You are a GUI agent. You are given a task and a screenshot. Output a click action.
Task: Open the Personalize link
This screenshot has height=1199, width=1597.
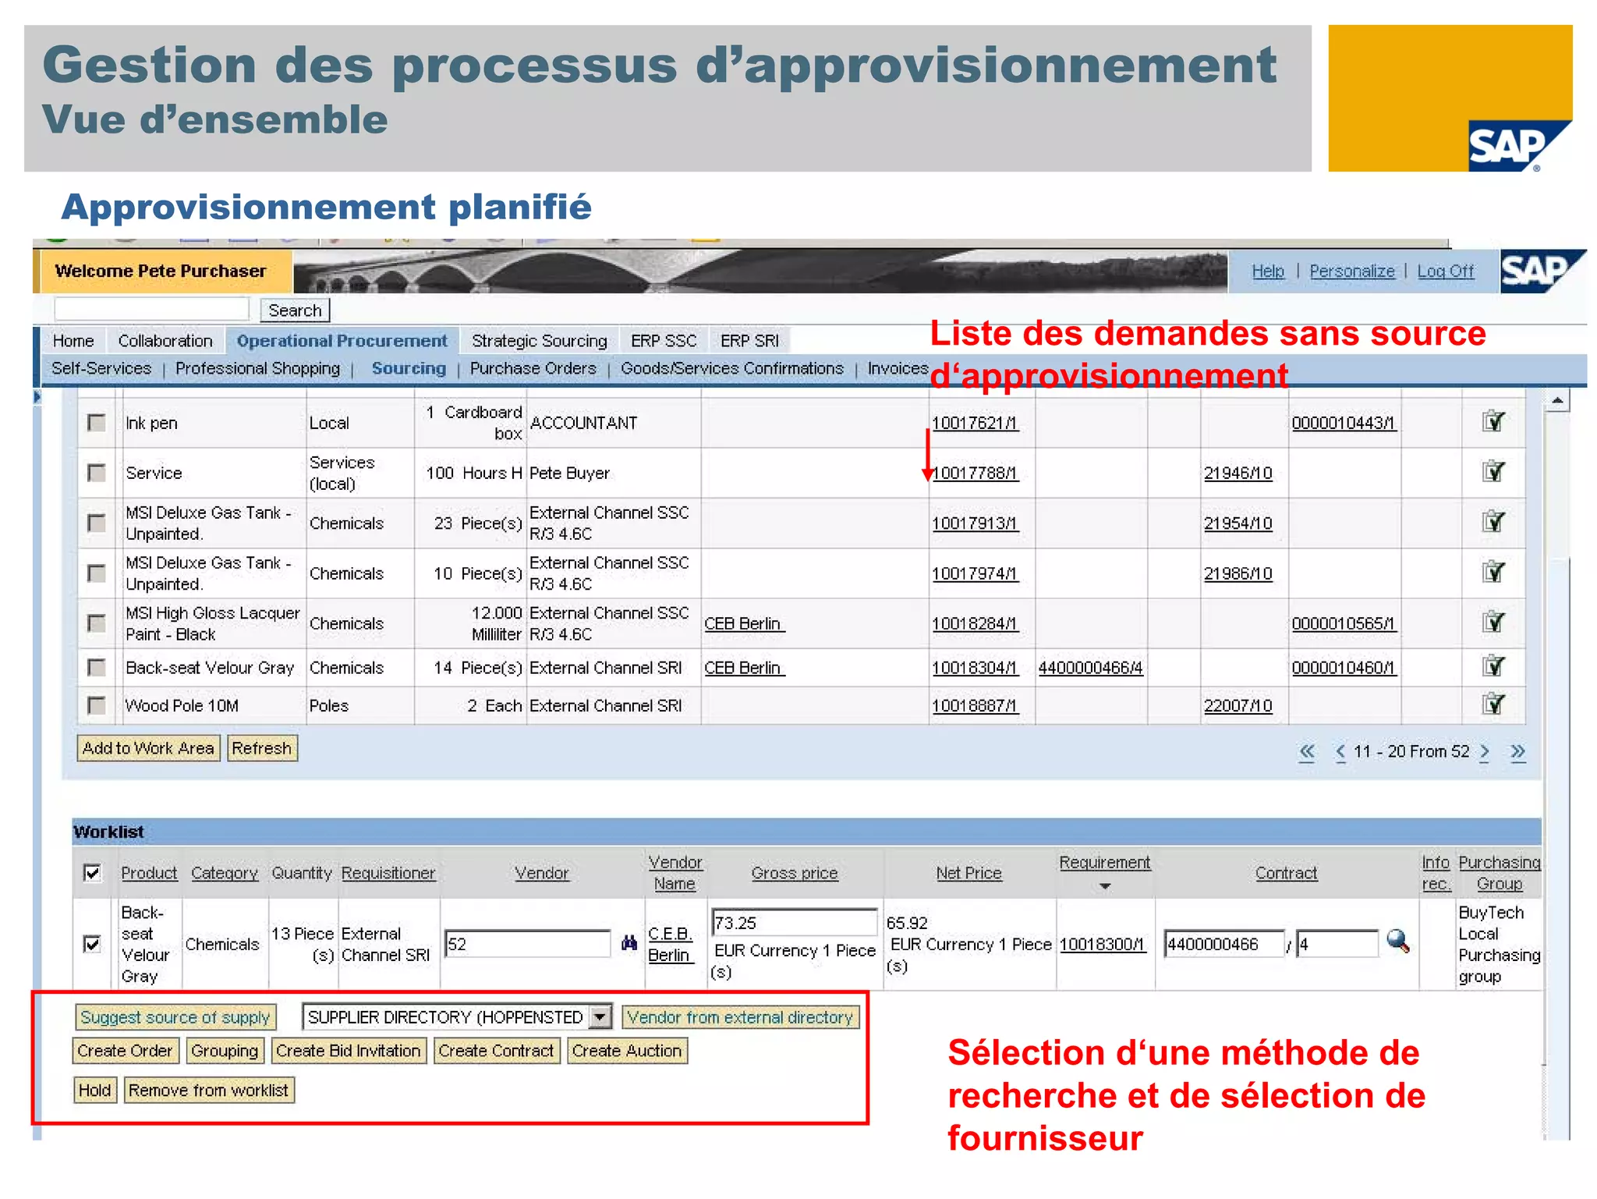1352,271
